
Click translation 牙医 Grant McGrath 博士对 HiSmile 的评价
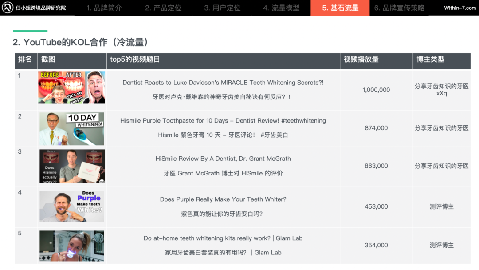[x=223, y=173]
